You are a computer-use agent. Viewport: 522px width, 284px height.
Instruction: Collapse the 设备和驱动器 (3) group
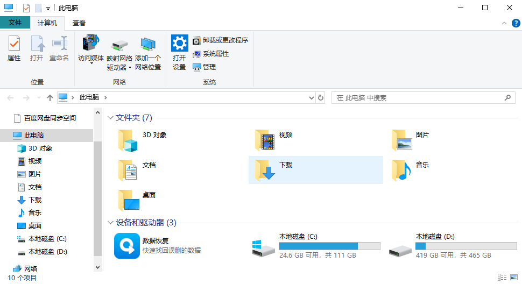click(110, 223)
